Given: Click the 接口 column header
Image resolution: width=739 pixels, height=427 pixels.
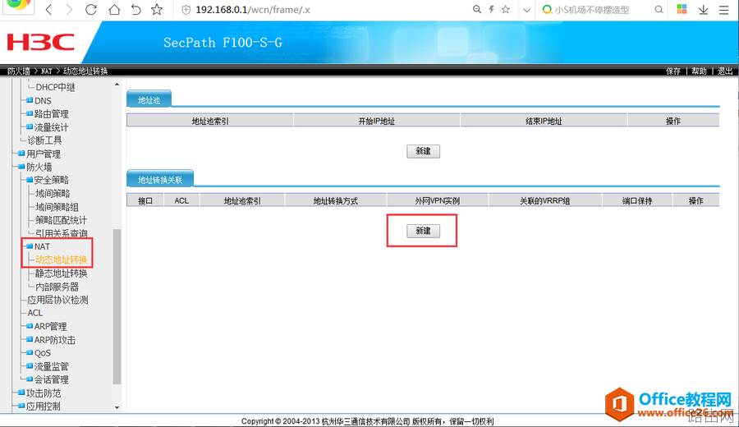Looking at the screenshot, I should pos(145,201).
